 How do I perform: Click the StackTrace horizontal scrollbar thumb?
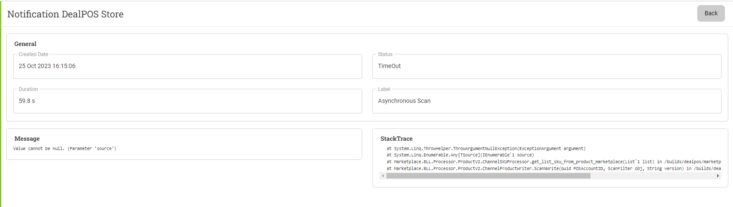coord(488,176)
